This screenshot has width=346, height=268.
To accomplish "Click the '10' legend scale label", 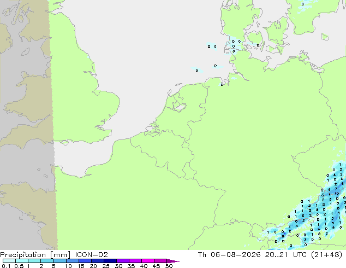I will [68, 266].
